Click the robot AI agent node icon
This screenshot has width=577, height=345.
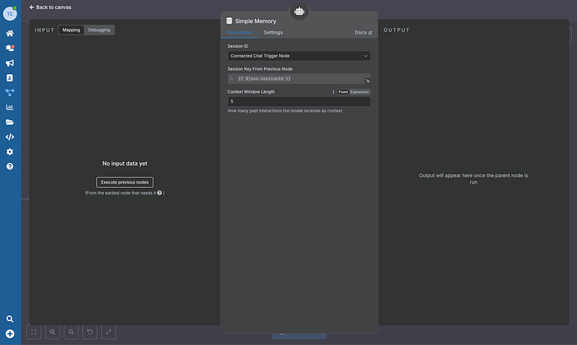[x=299, y=11]
